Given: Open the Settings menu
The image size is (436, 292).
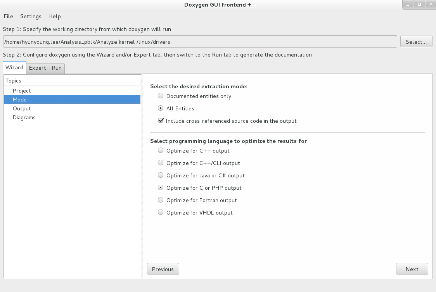Looking at the screenshot, I should (x=31, y=16).
